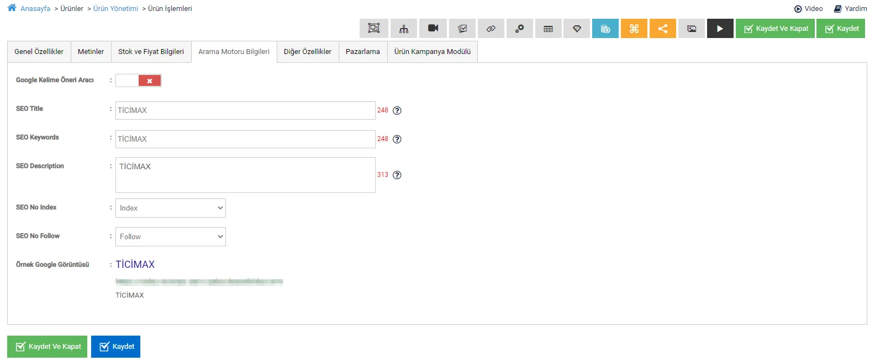875x361 pixels.
Task: Open the hierarchy tree toolbar icon
Action: click(404, 29)
